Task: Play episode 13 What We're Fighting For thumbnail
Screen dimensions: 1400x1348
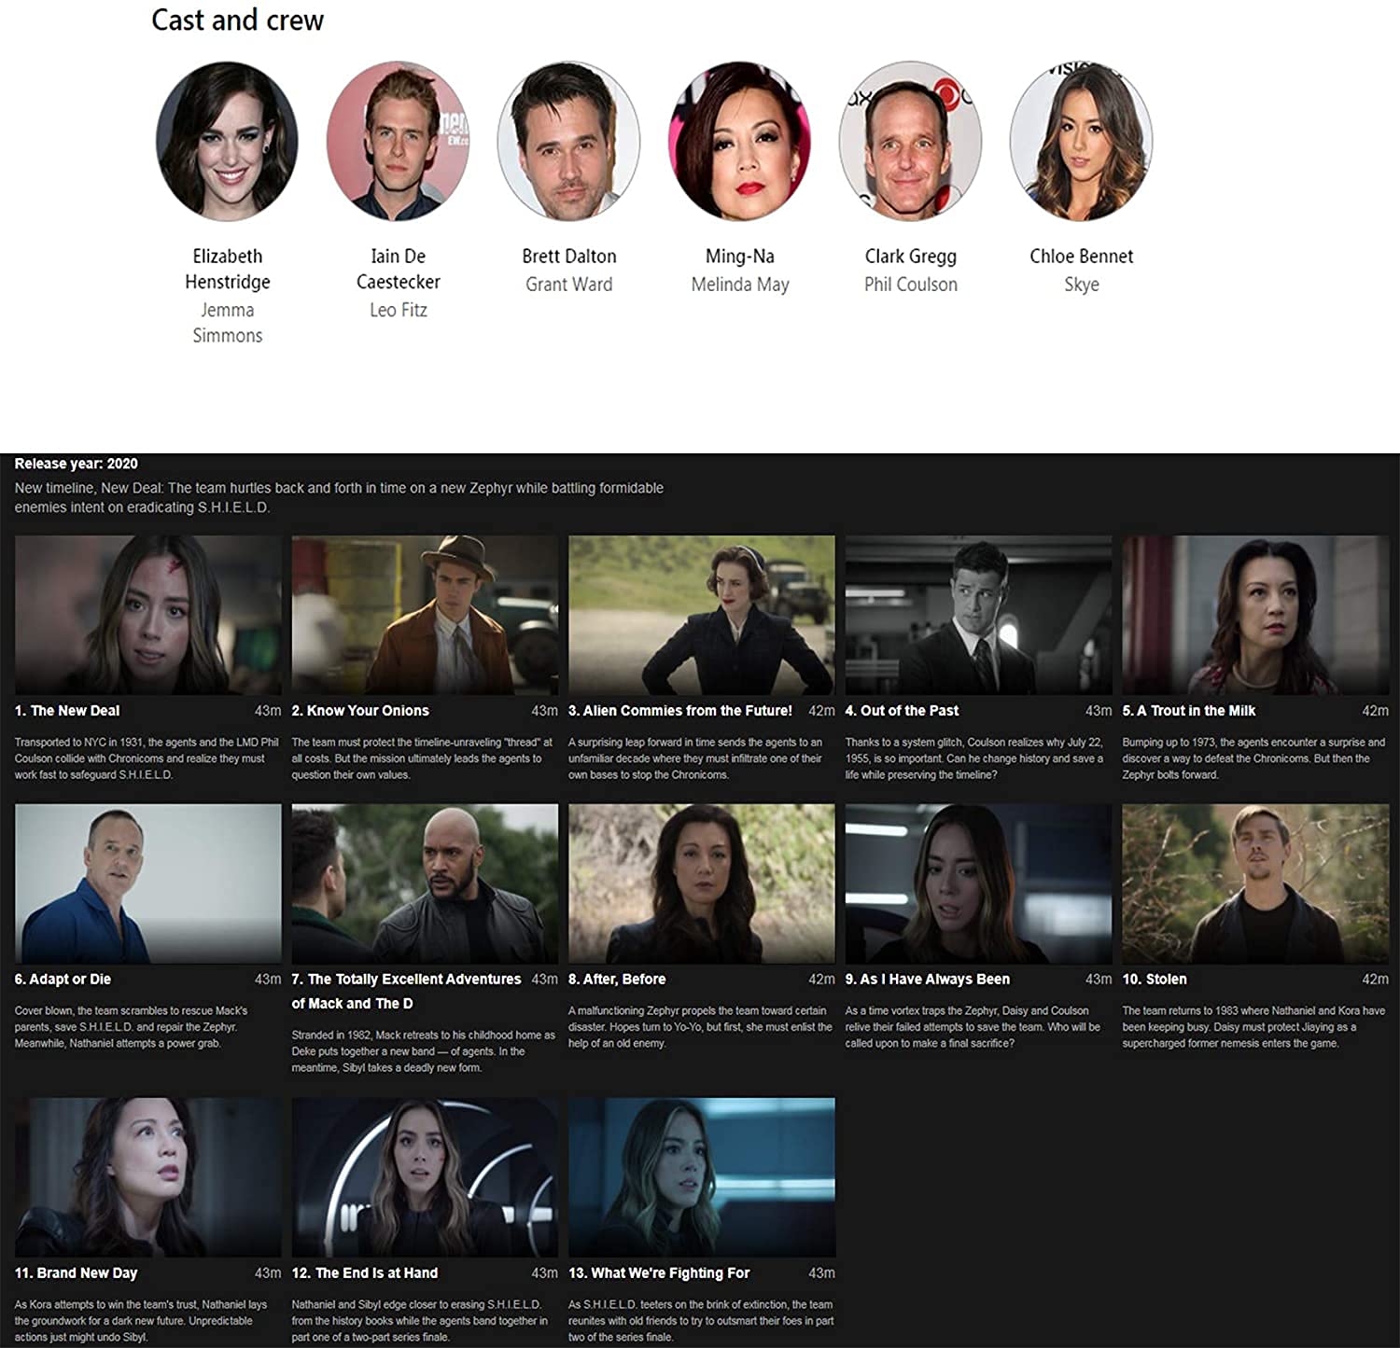Action: click(x=702, y=1177)
